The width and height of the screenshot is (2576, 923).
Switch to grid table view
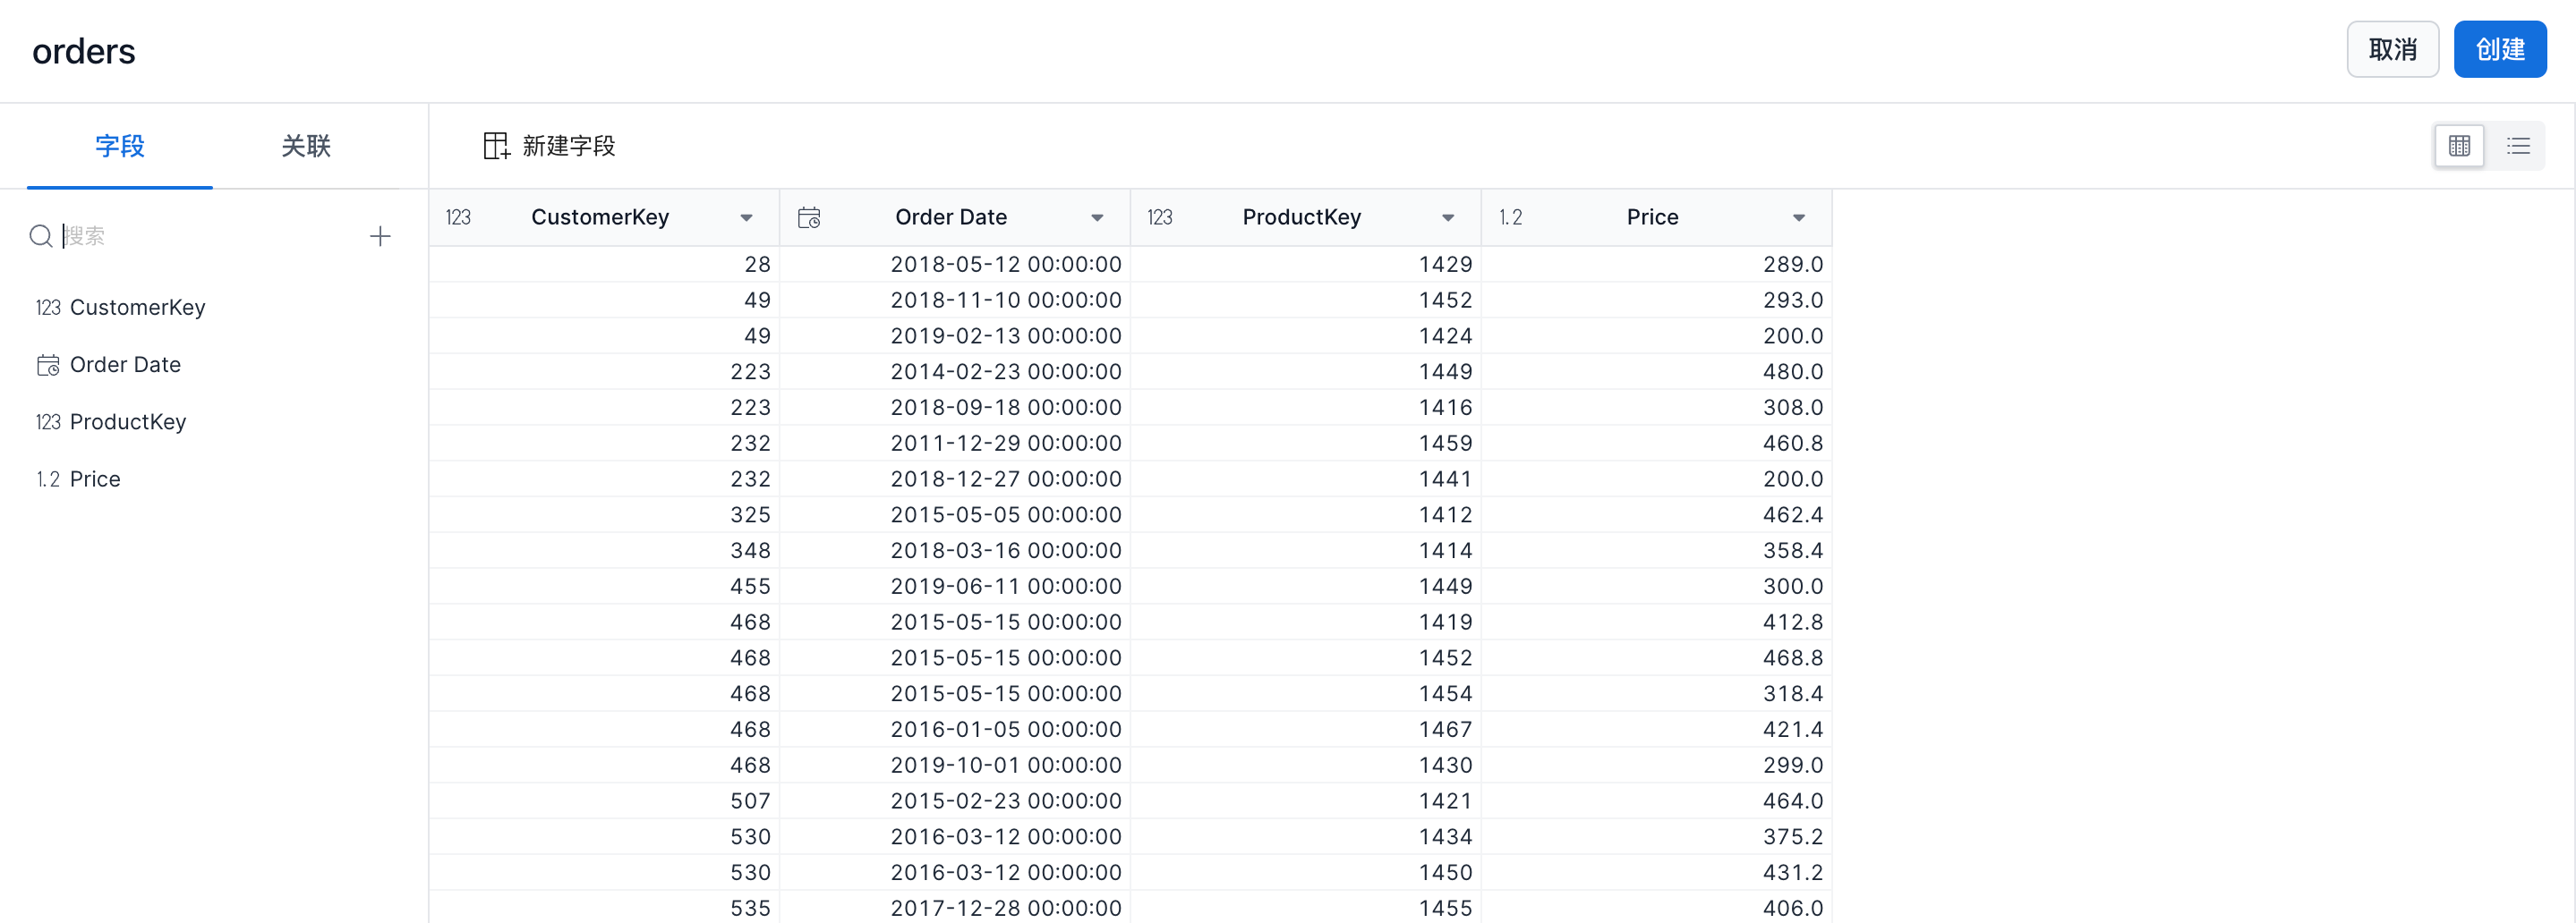pyautogui.click(x=2459, y=147)
